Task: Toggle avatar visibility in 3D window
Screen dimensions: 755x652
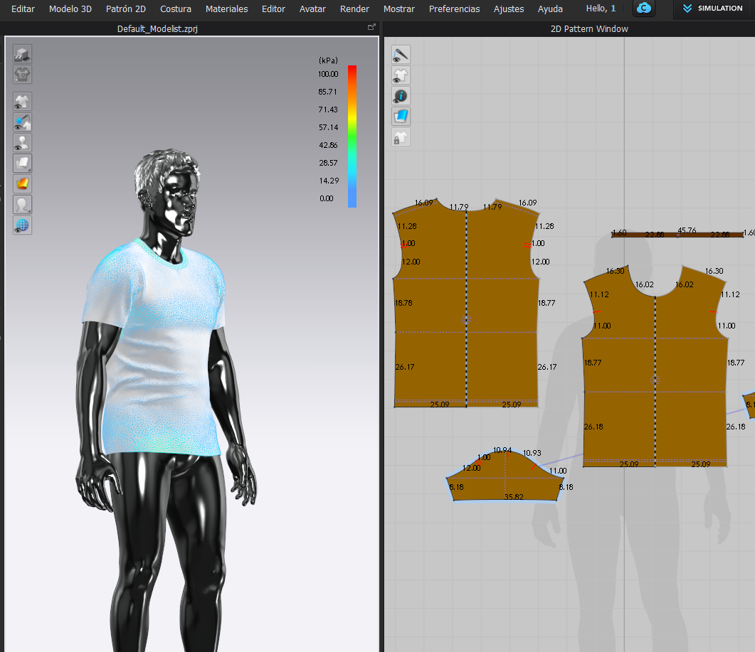Action: [23, 143]
